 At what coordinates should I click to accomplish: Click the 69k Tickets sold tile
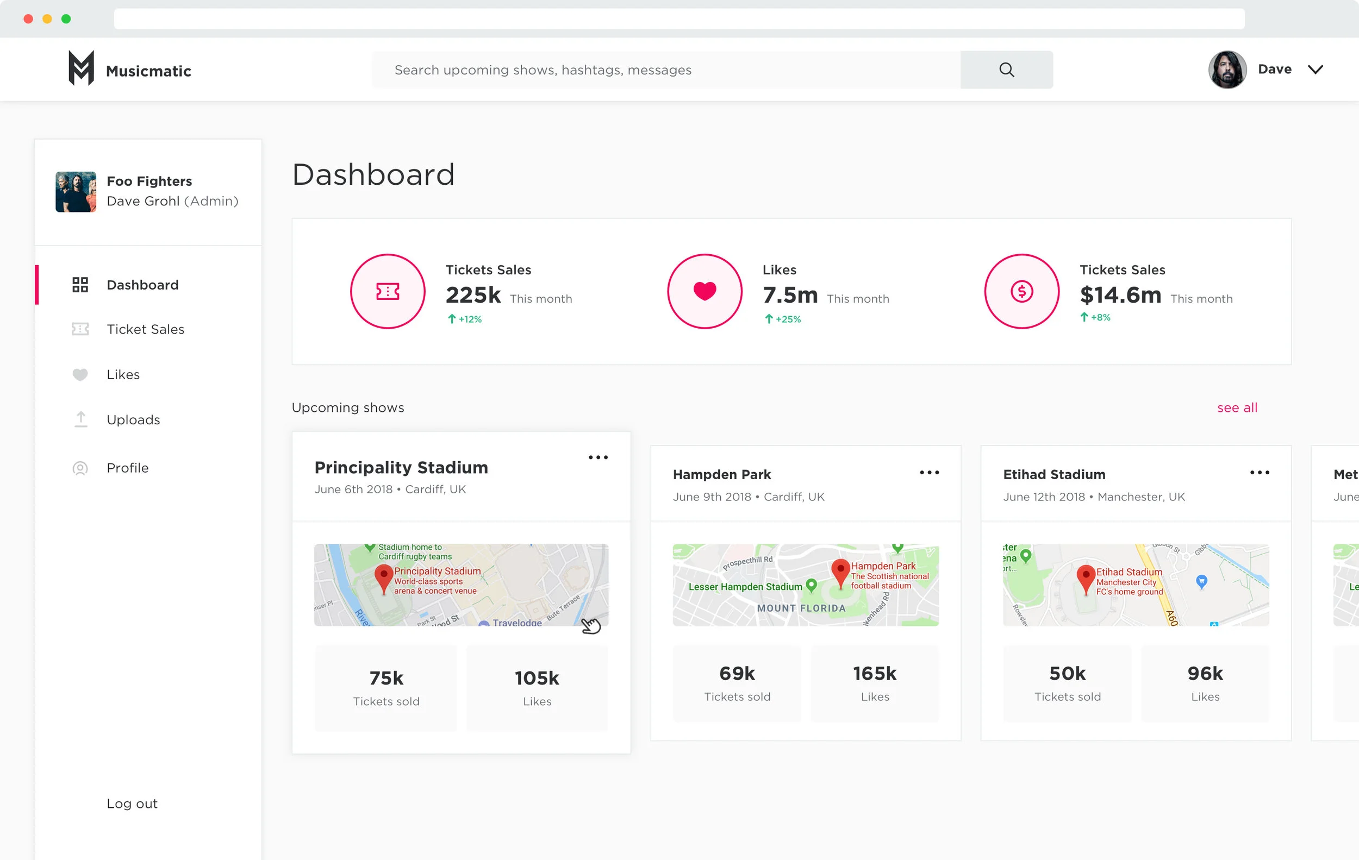(x=737, y=683)
